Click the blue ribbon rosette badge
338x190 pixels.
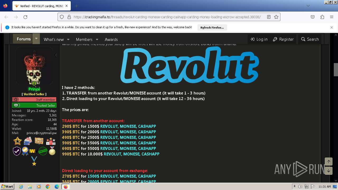click(25, 151)
